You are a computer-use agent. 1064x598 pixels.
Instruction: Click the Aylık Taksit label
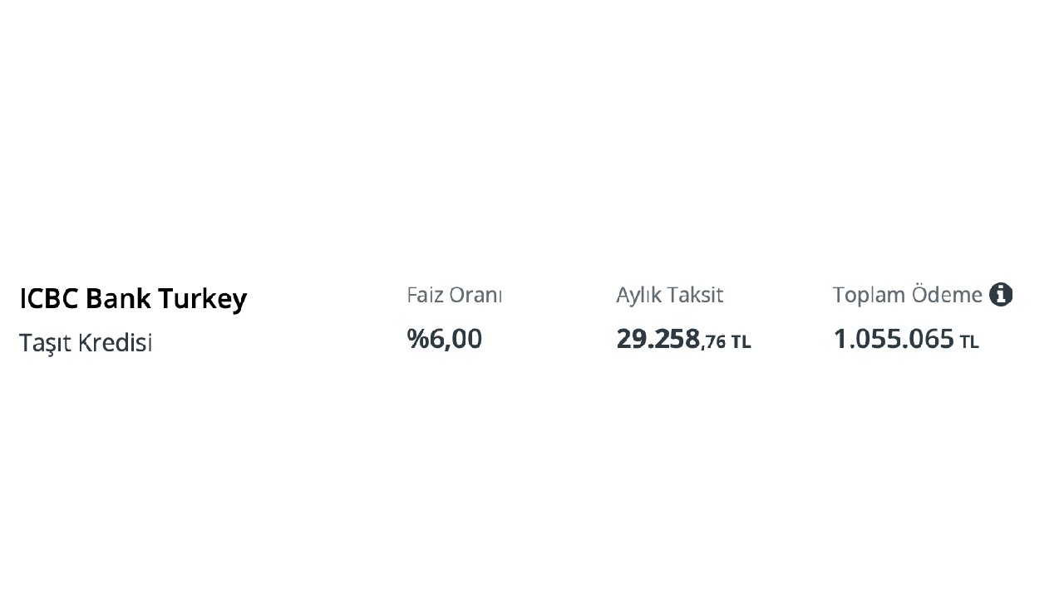click(x=669, y=295)
